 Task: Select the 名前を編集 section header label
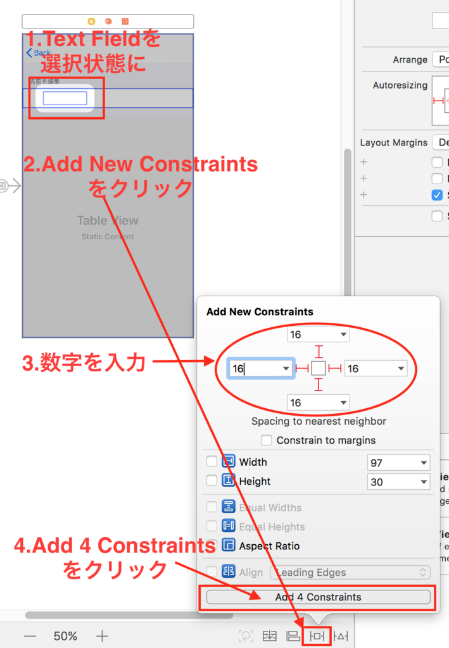click(x=45, y=82)
